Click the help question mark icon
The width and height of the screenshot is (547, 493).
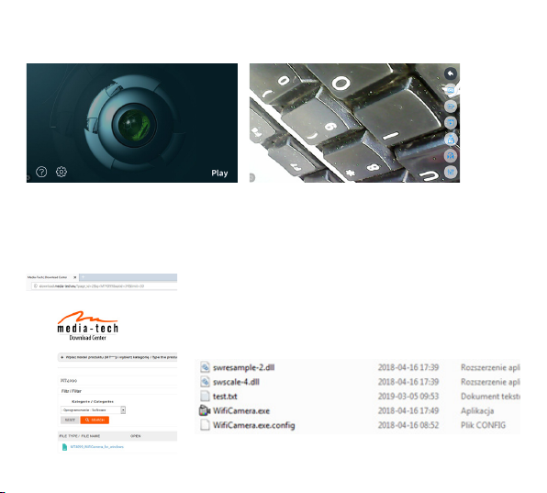(x=41, y=172)
